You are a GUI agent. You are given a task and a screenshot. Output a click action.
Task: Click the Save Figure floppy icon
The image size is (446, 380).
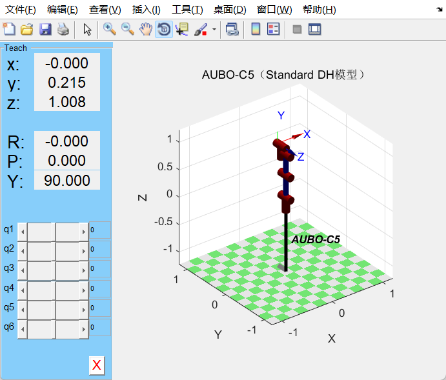pos(45,29)
